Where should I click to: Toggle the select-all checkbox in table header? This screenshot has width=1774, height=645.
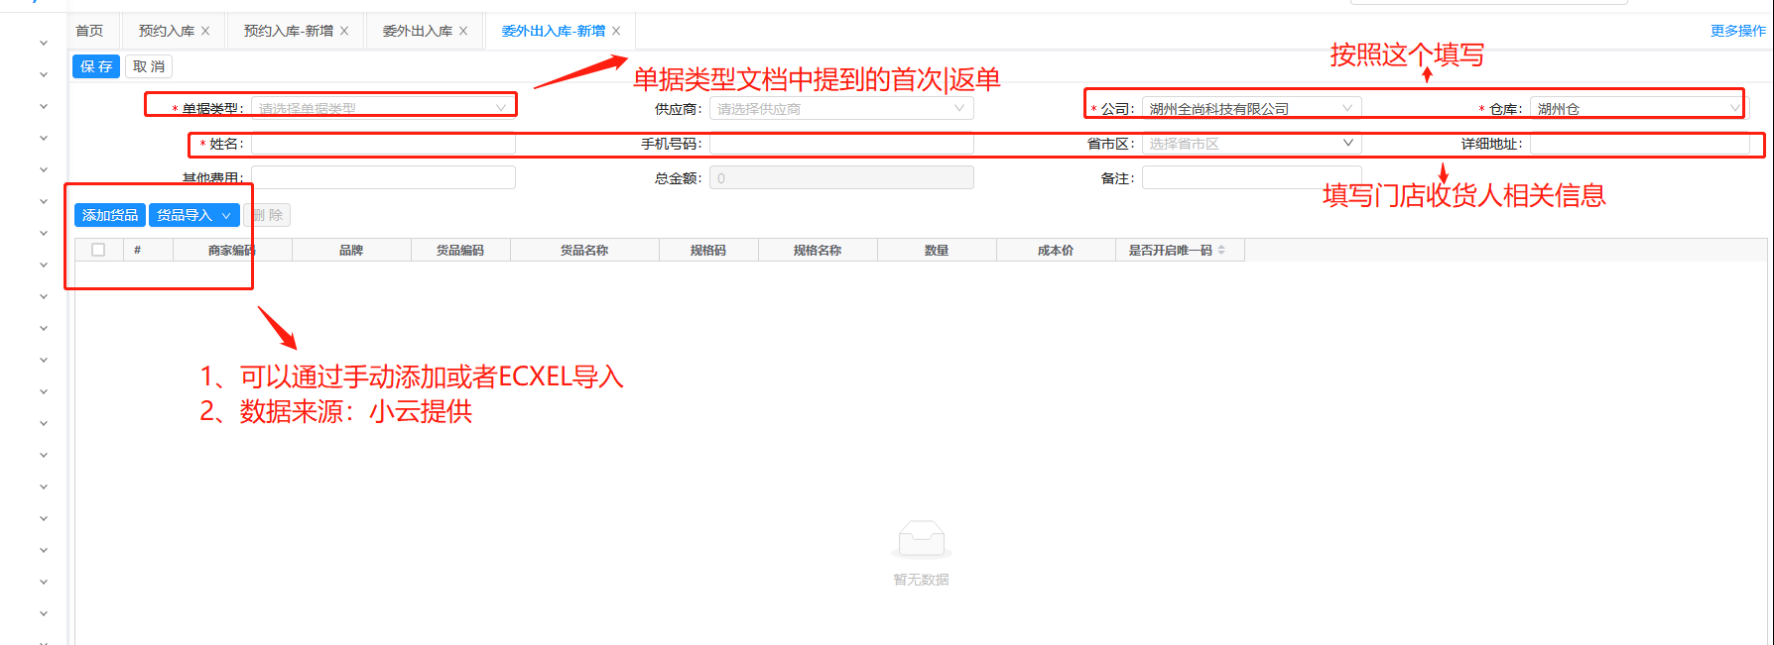click(x=98, y=250)
